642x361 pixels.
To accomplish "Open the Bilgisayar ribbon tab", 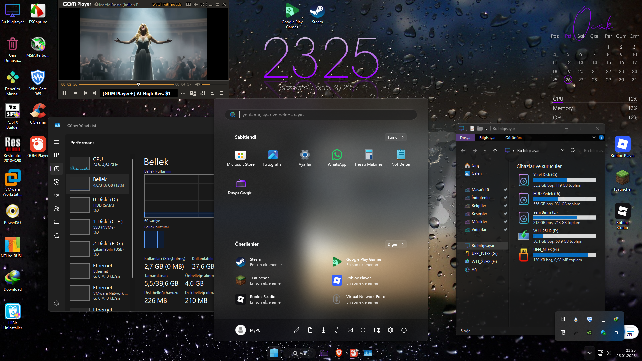I will [x=487, y=138].
